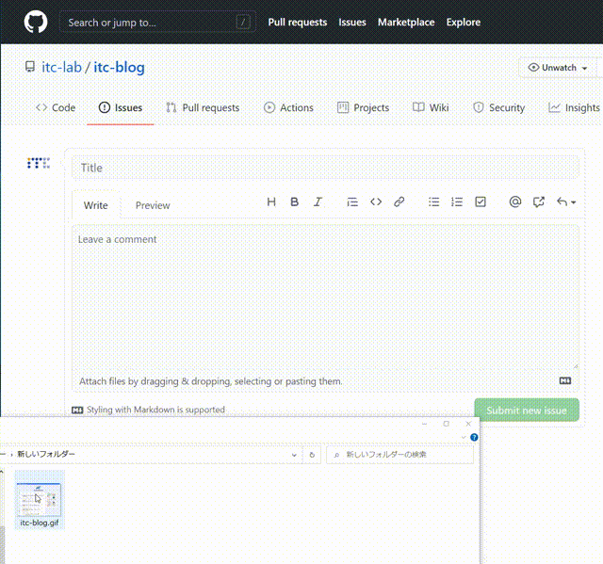The image size is (603, 564).
Task: Go to Marketplace
Action: coord(406,23)
